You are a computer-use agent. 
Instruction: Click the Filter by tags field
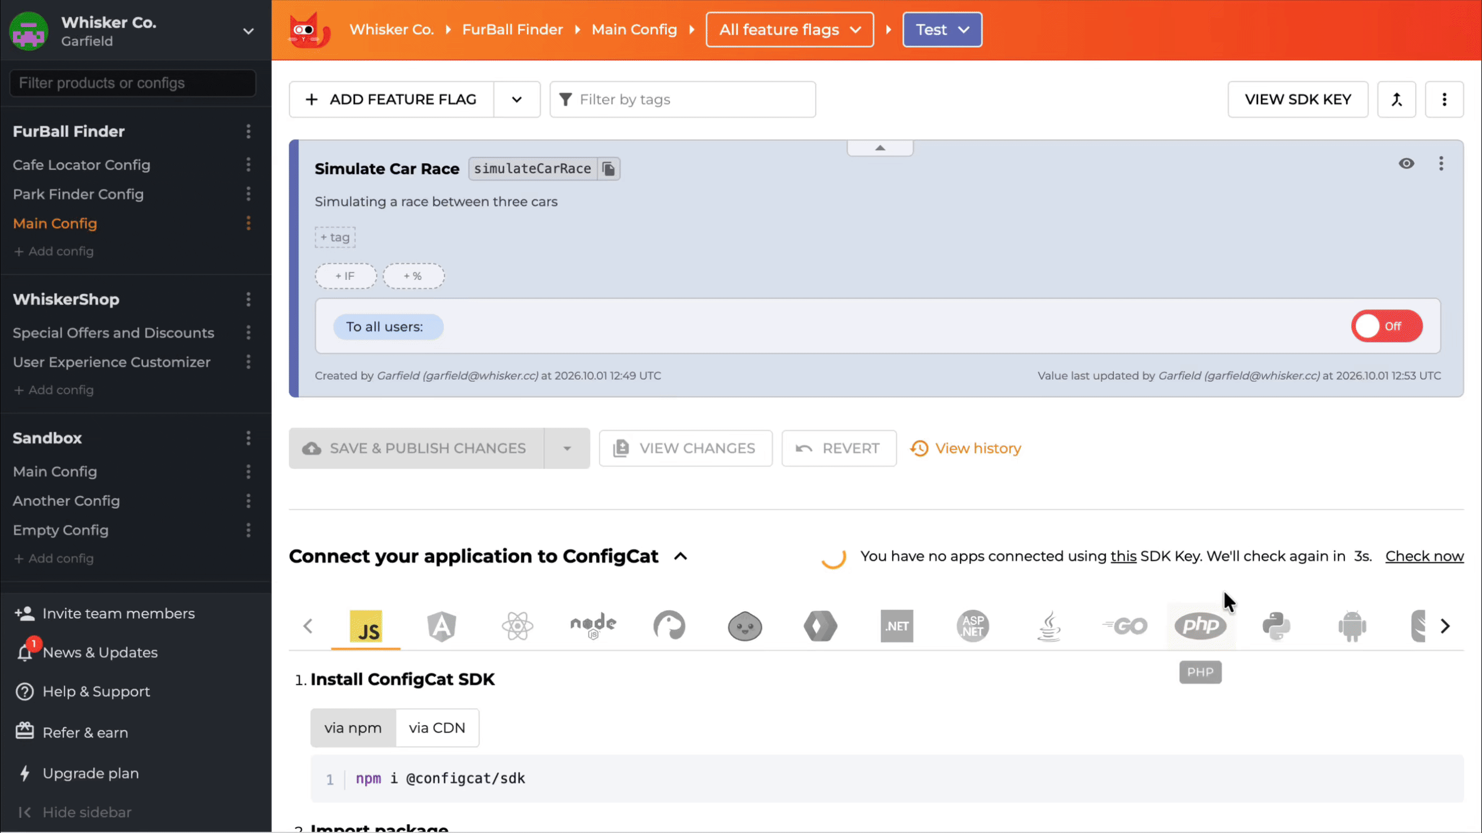coord(683,100)
